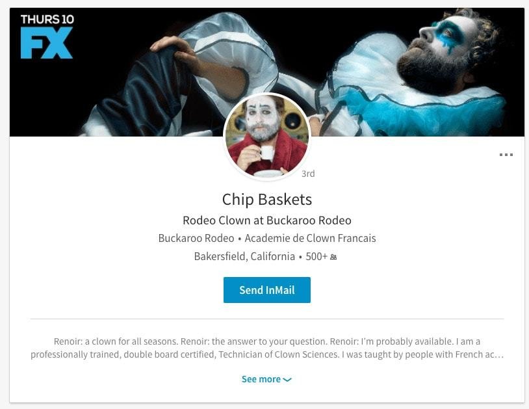529x409 pixels.
Task: Click the Send InMail button
Action: click(x=267, y=290)
